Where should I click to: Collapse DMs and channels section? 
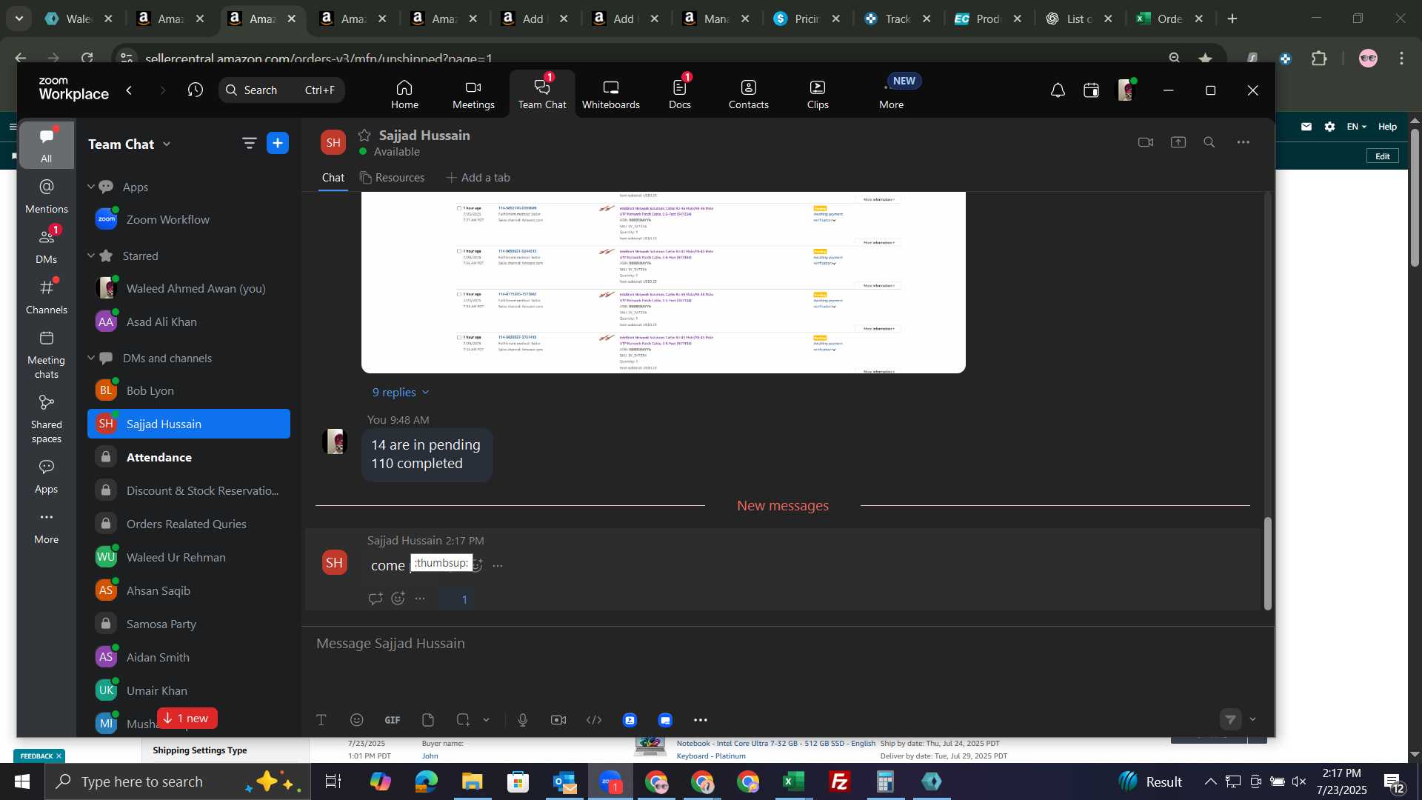point(91,358)
